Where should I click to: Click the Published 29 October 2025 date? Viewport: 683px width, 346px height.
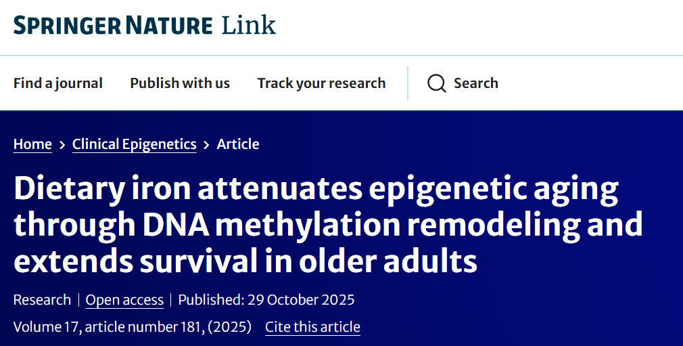point(266,300)
